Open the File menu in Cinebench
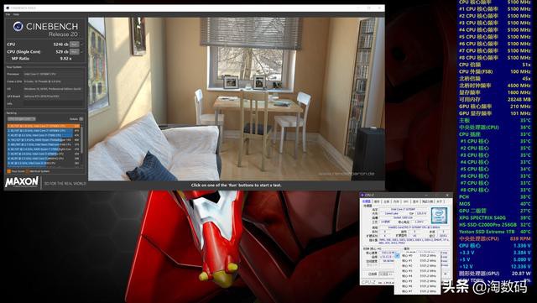 pos(8,15)
